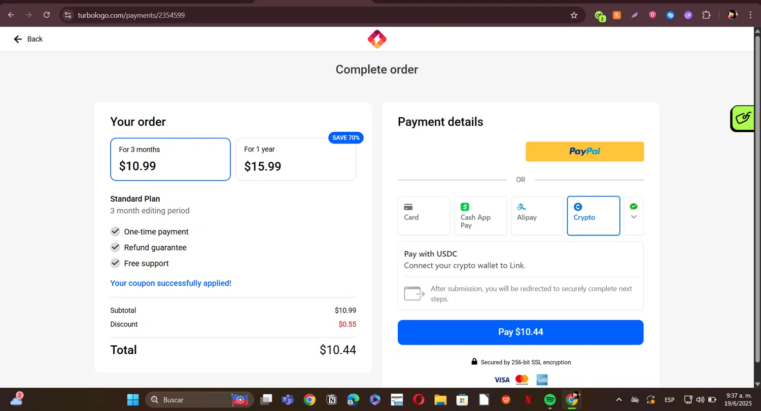Open Amazon from the taskbar
761x411 pixels.
click(x=397, y=400)
